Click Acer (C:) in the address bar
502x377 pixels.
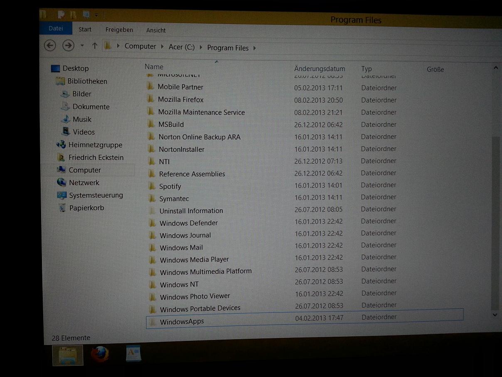click(182, 47)
